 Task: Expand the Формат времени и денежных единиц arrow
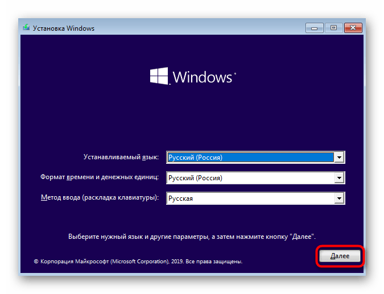pyautogui.click(x=339, y=178)
